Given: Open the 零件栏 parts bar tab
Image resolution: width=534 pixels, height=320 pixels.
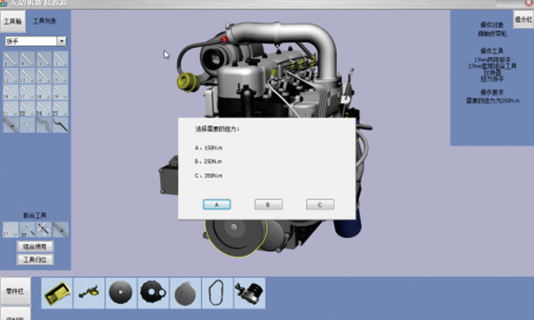Looking at the screenshot, I should pyautogui.click(x=15, y=292).
